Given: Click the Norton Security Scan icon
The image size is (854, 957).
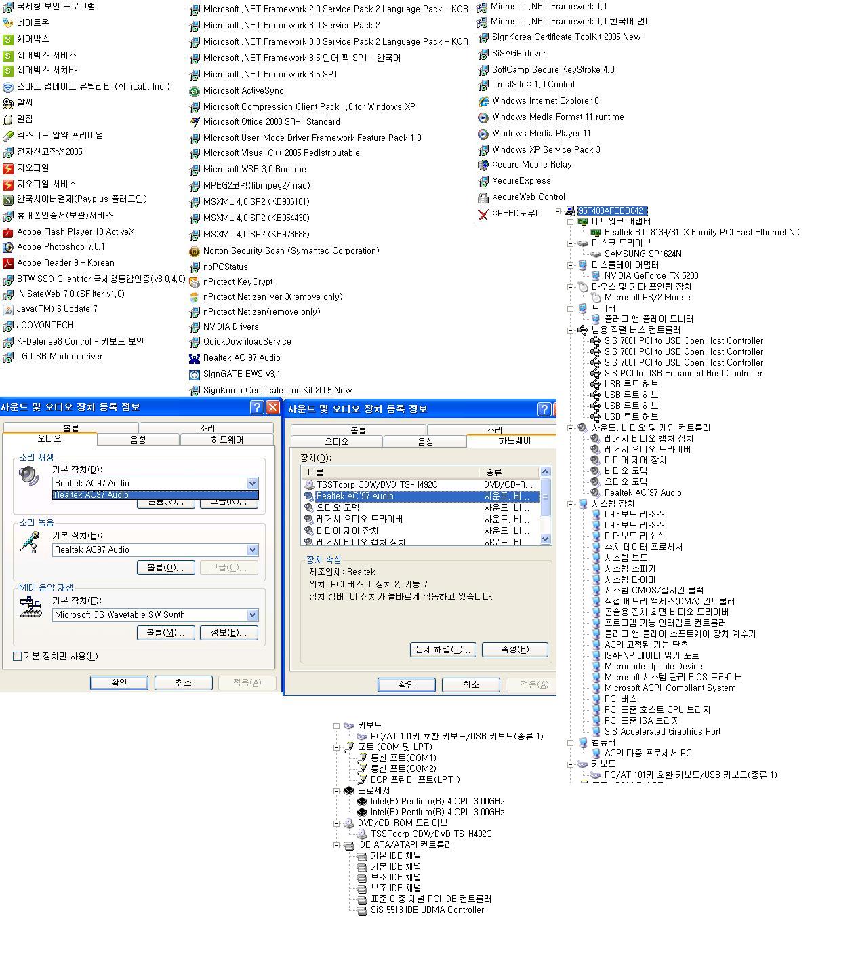Looking at the screenshot, I should pos(195,251).
